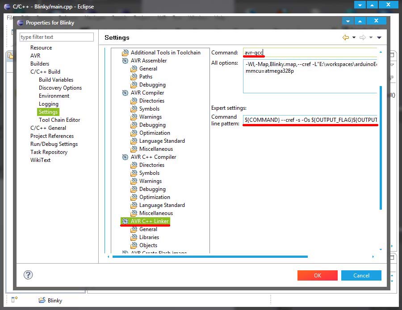Click Symbols option icon under AVR Compiler

134,109
